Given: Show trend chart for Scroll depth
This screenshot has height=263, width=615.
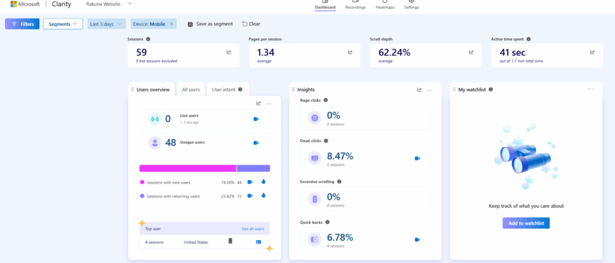Looking at the screenshot, I should [x=471, y=52].
